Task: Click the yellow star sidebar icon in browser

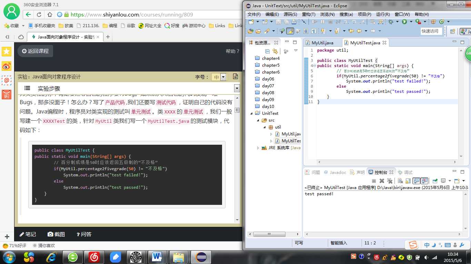Action: (7, 52)
